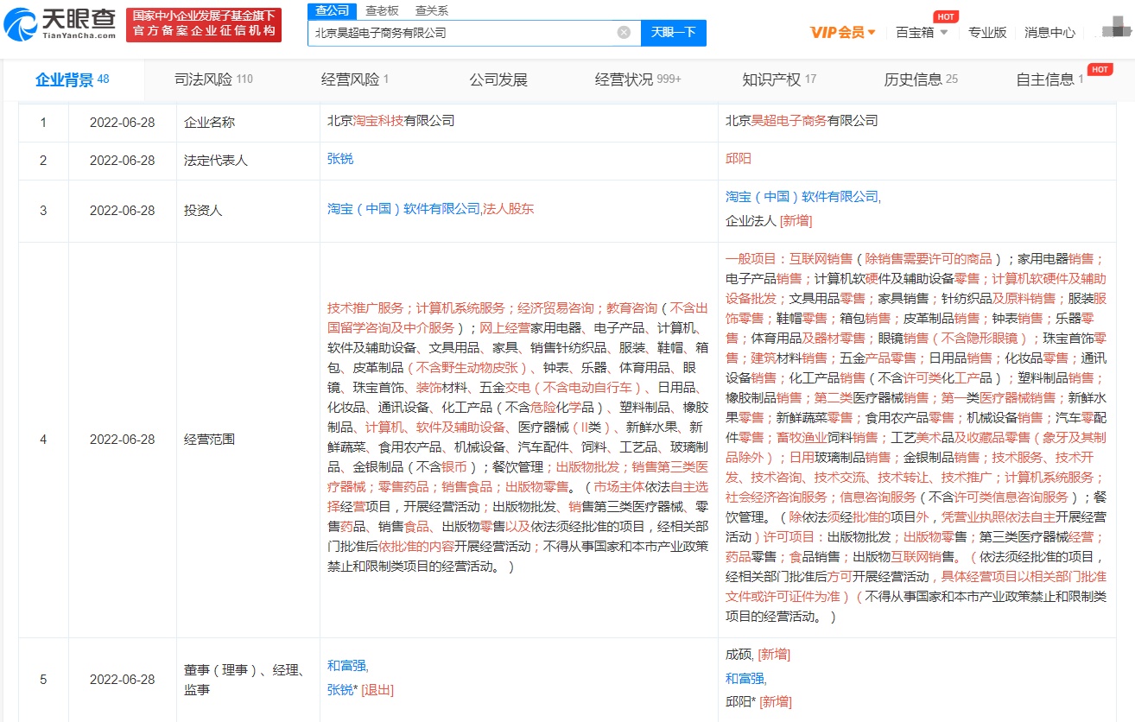Click 企业法人 [新增] investor entry
The image size is (1135, 722).
click(769, 221)
